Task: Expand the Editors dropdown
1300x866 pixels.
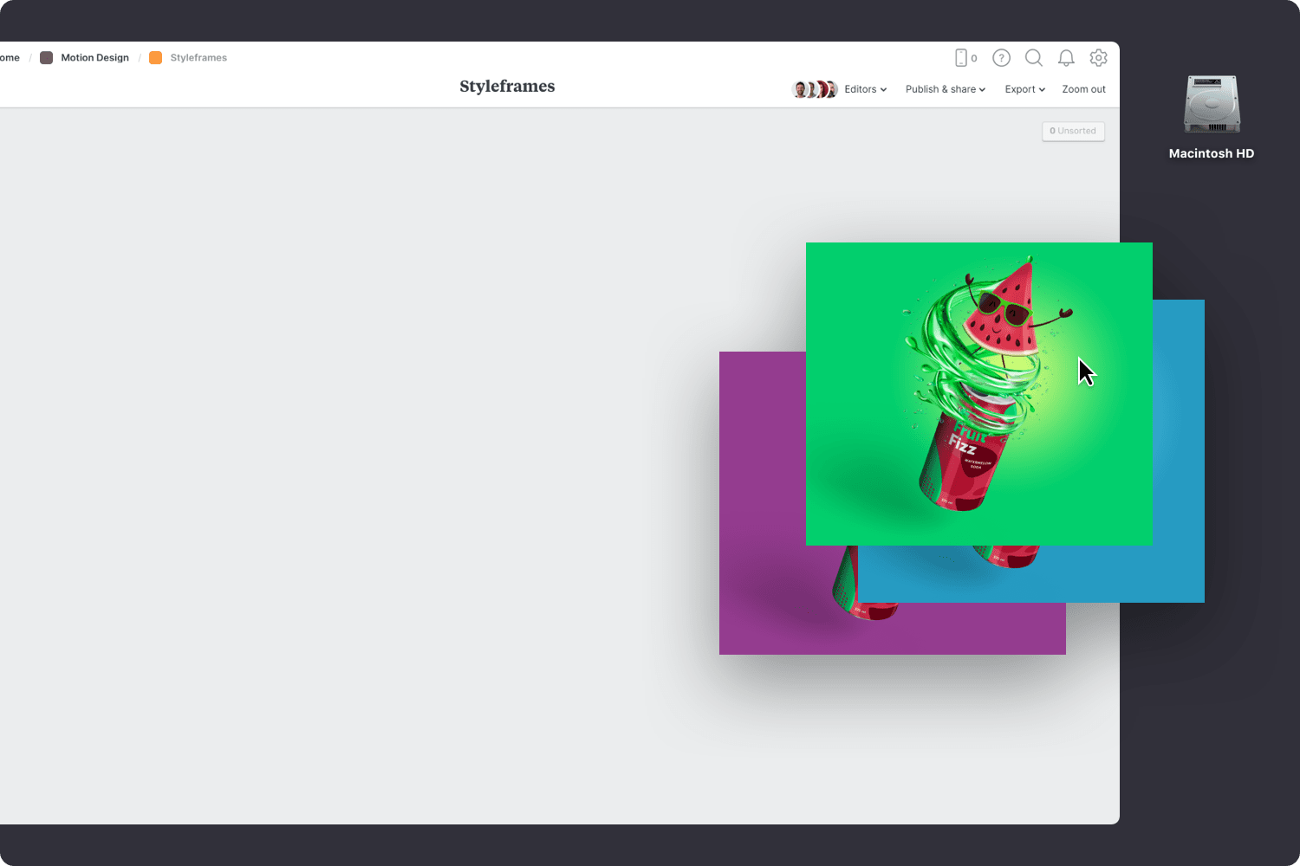Action: [x=864, y=88]
